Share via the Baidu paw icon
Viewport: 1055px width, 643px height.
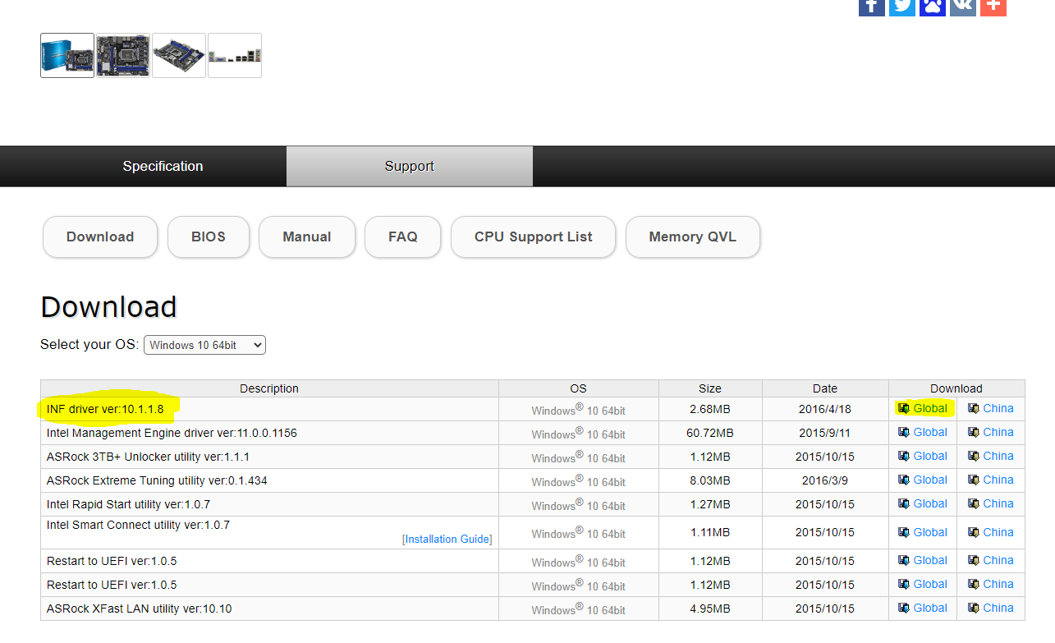pos(933,7)
